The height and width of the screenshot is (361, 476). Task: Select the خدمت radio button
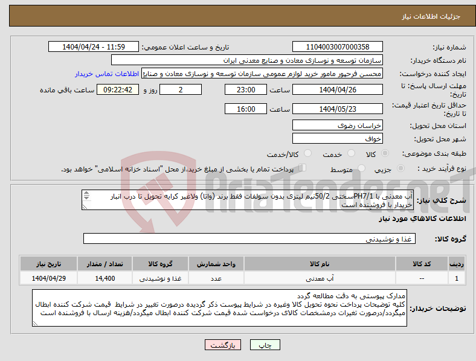point(351,153)
